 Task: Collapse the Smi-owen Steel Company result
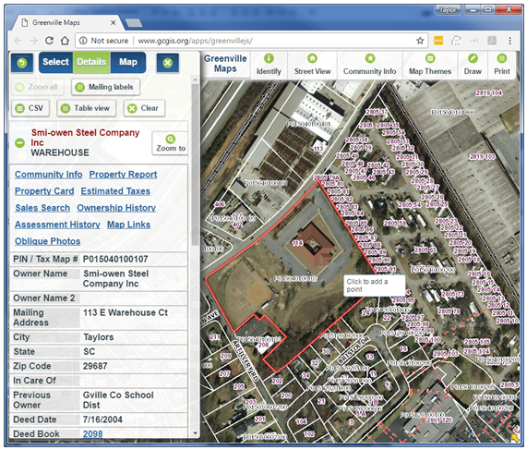click(x=20, y=142)
